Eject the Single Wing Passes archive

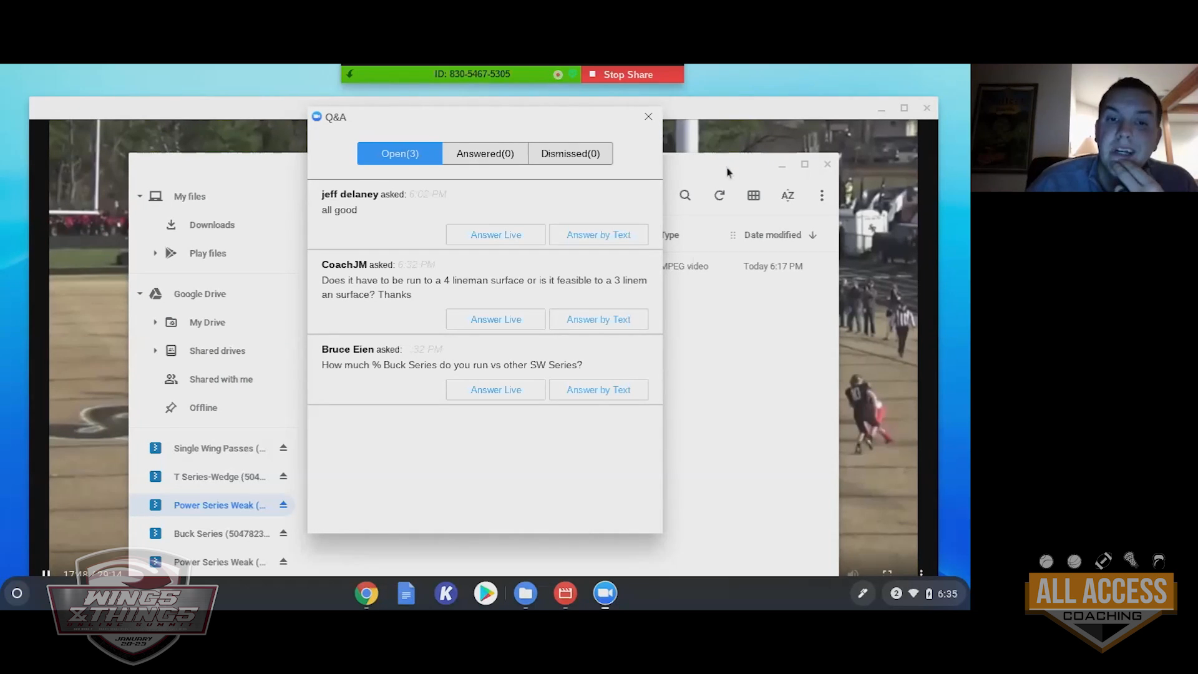(283, 448)
